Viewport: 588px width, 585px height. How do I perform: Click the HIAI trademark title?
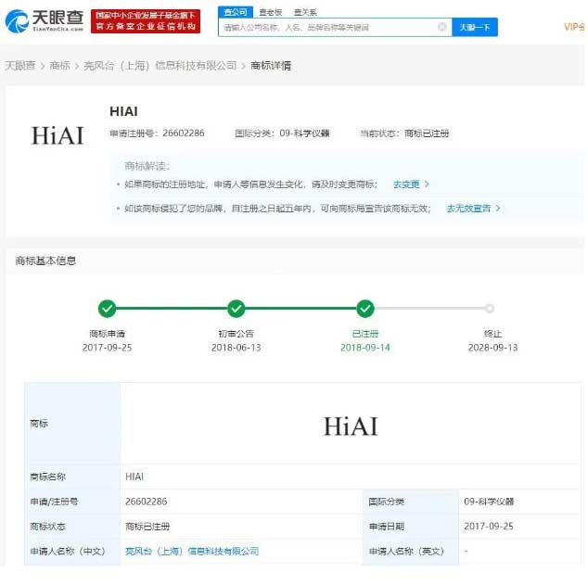123,111
